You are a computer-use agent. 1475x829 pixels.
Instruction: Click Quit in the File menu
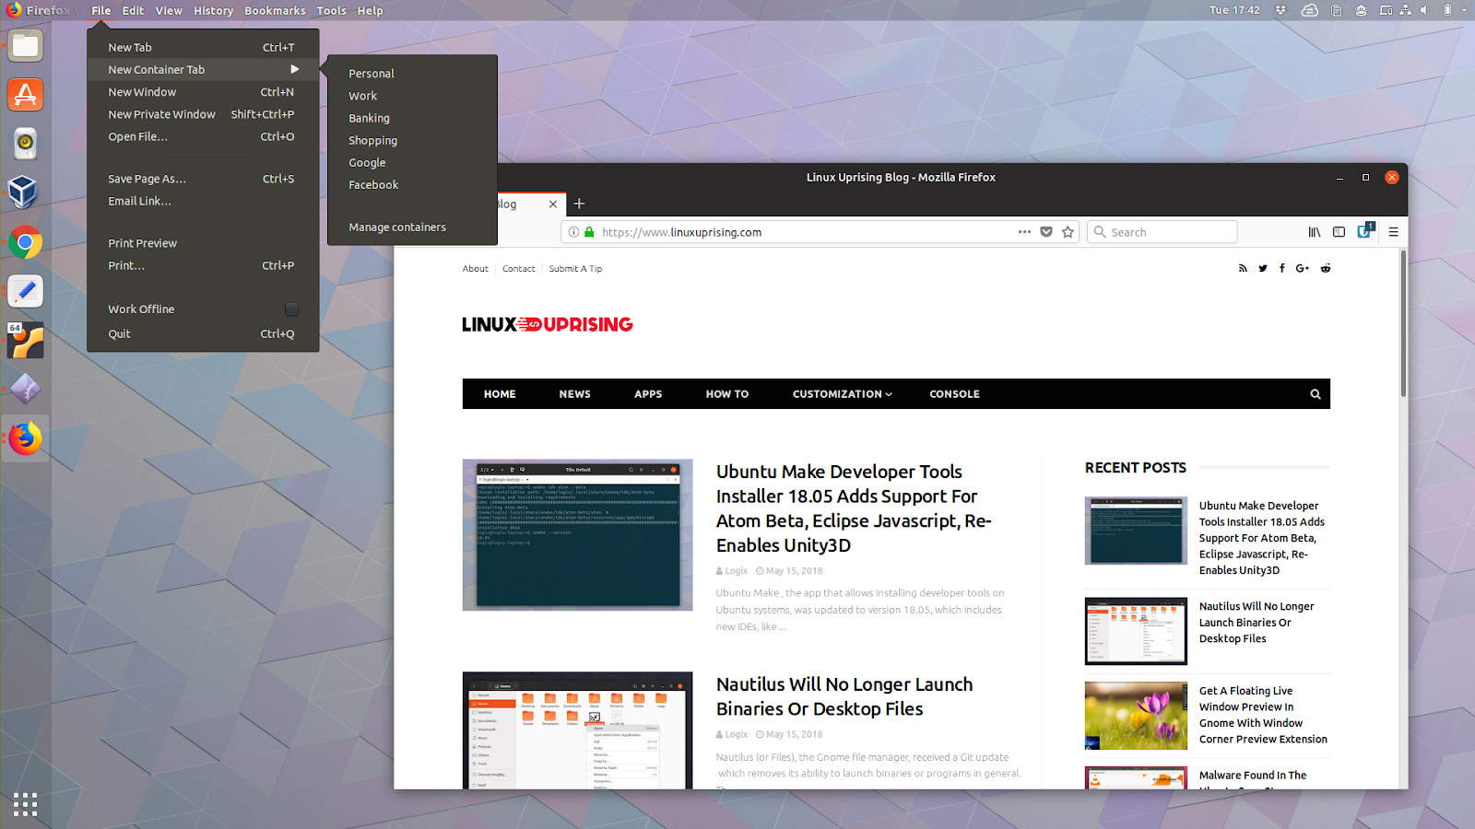pos(203,333)
